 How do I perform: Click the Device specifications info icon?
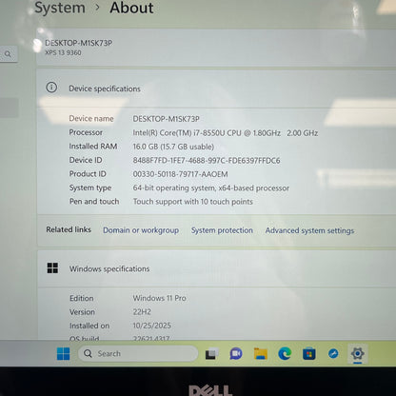(51, 88)
